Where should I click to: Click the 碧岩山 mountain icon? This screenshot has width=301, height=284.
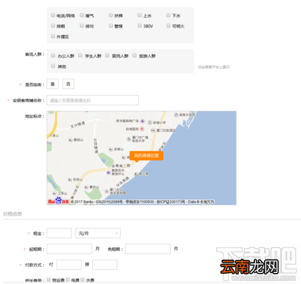(x=70, y=140)
